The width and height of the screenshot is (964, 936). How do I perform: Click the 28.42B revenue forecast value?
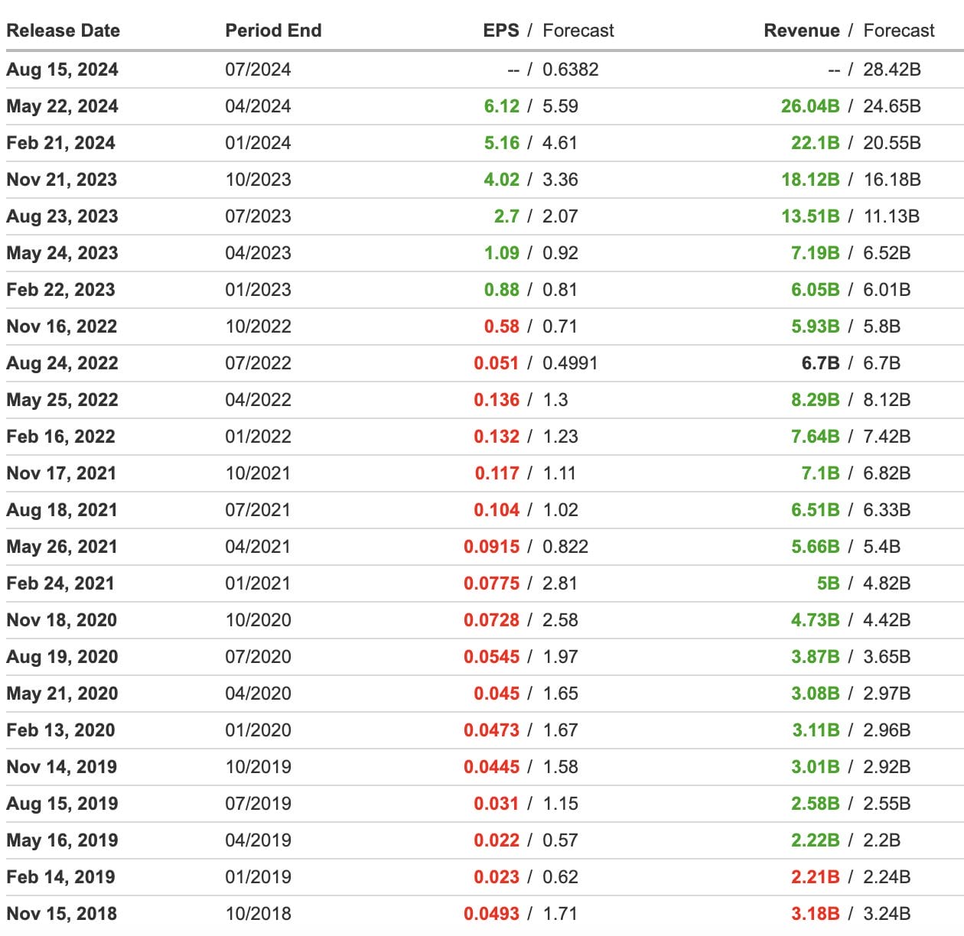pyautogui.click(x=892, y=70)
